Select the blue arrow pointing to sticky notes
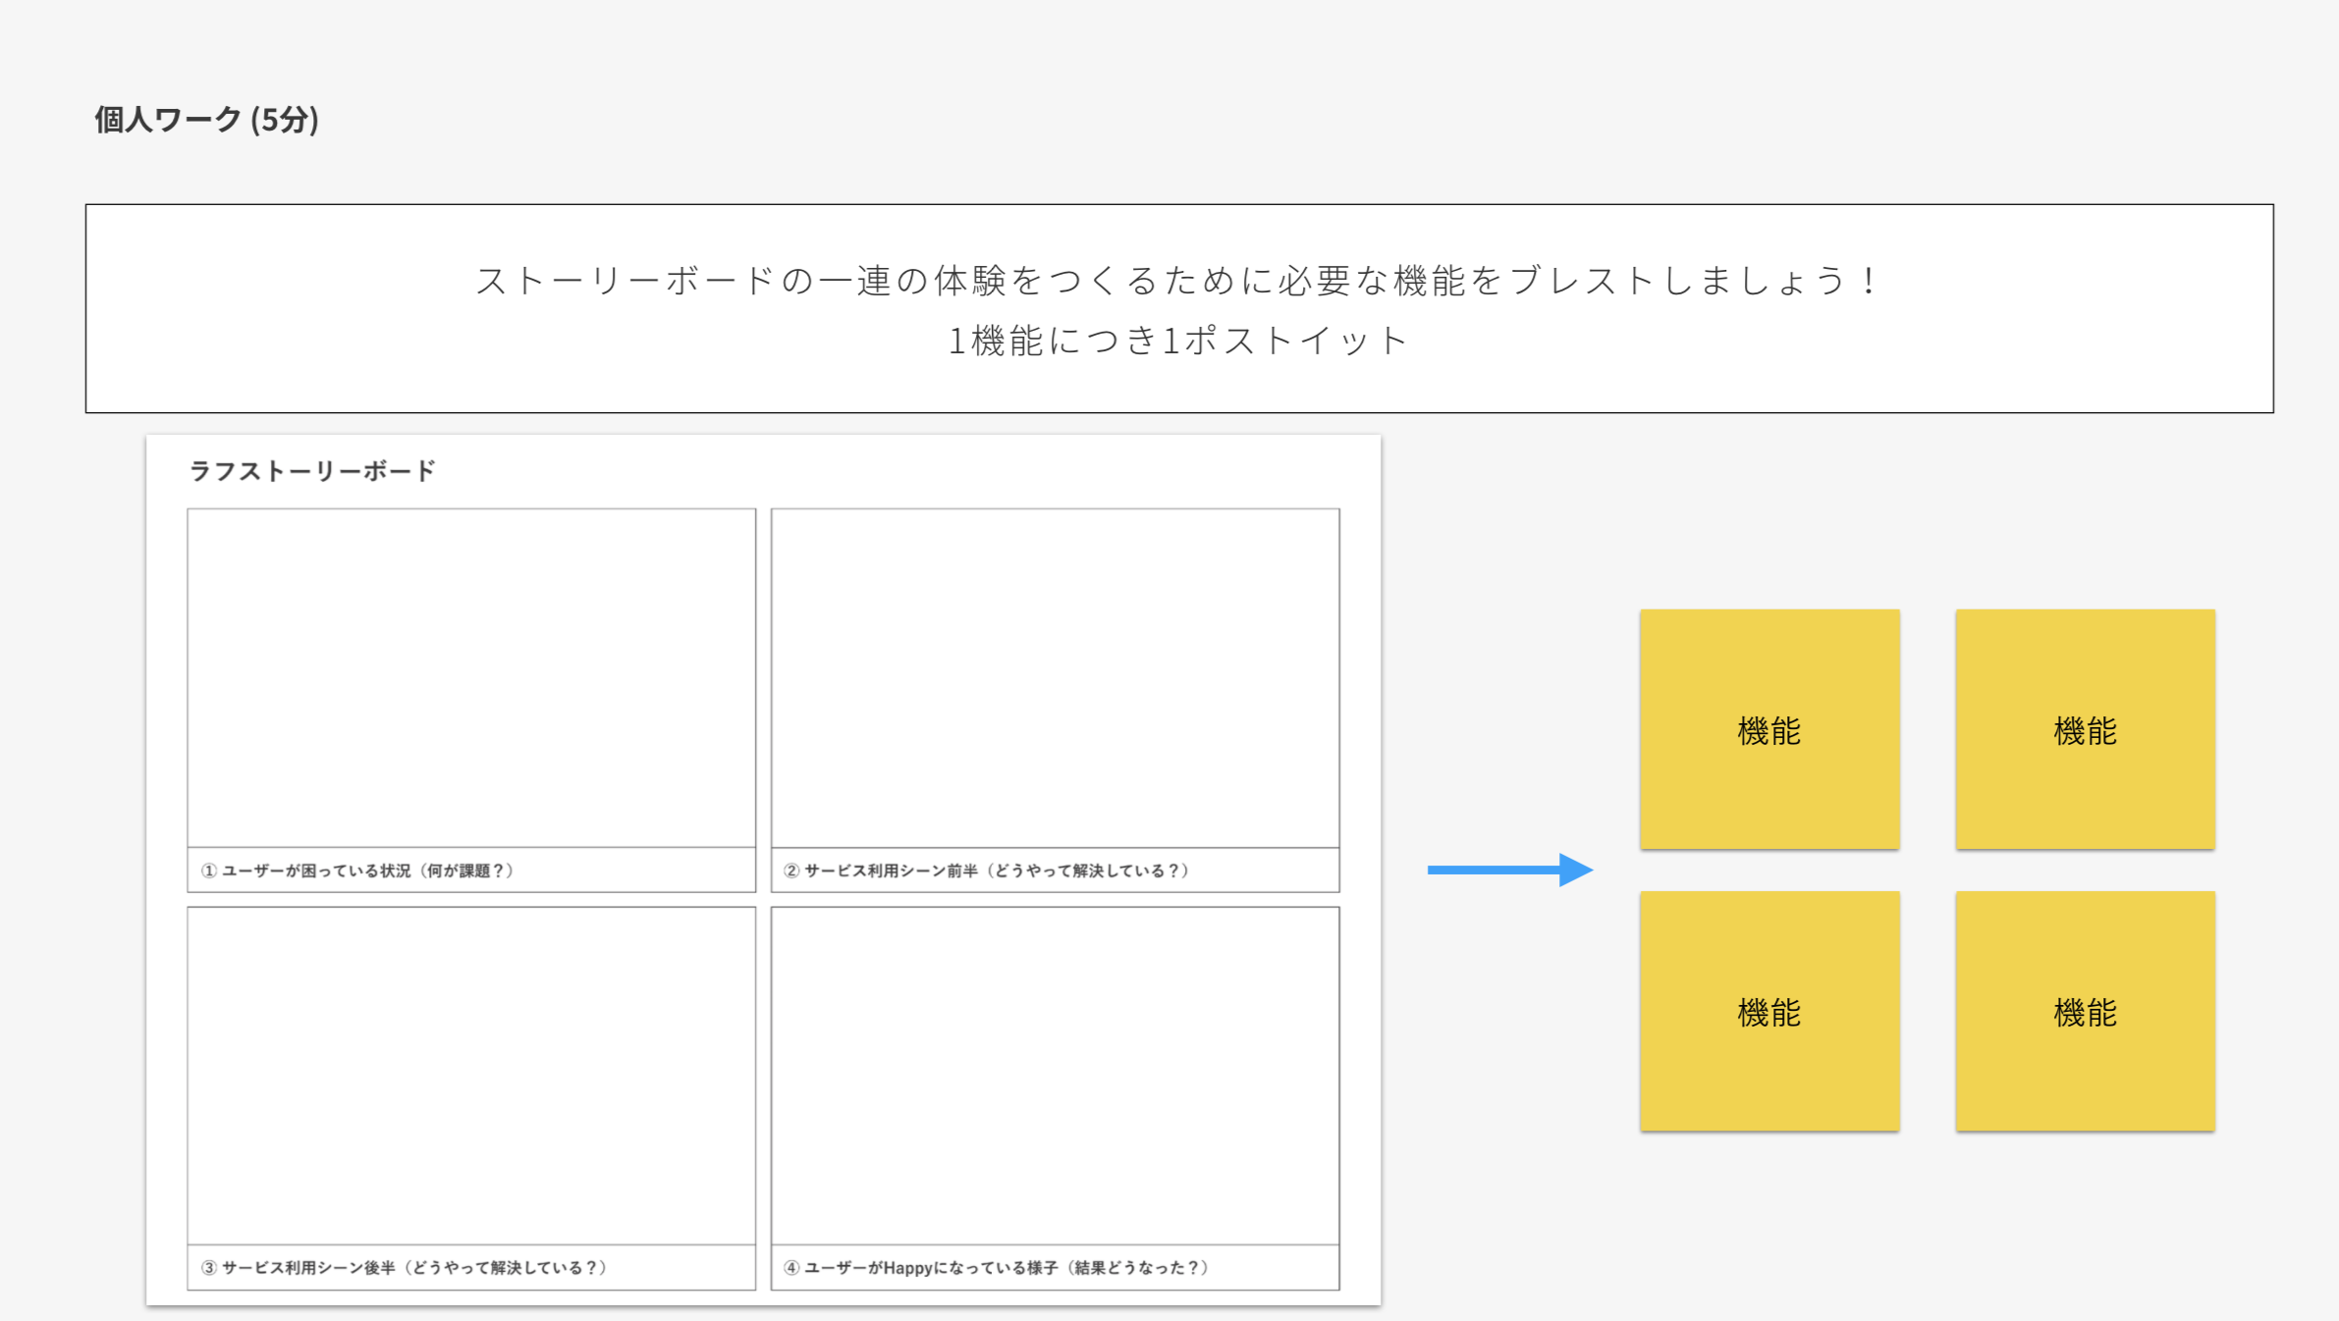2339x1321 pixels. (1508, 870)
